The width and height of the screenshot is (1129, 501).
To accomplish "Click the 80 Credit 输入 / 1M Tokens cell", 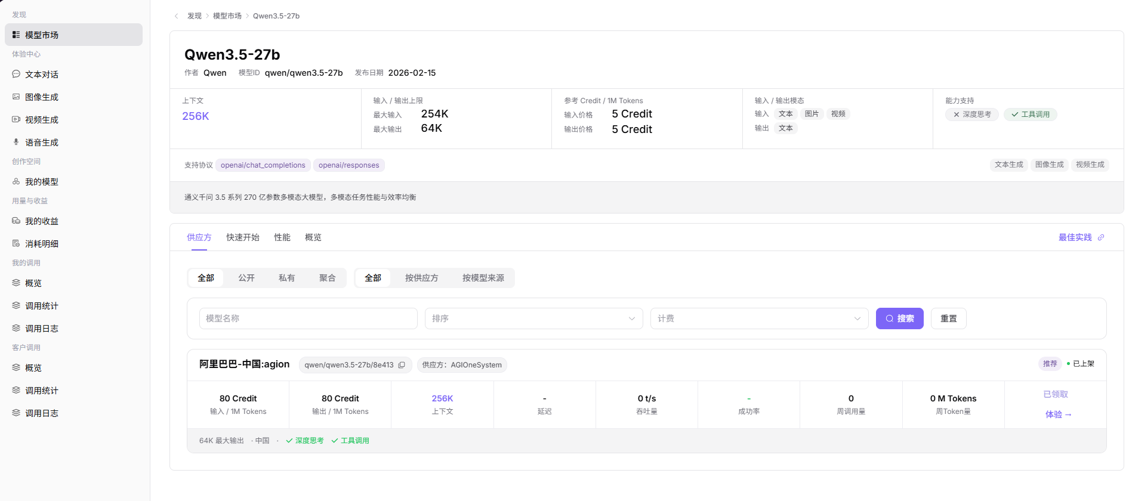I will (x=238, y=404).
